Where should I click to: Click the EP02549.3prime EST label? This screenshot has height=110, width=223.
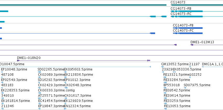[14, 80]
